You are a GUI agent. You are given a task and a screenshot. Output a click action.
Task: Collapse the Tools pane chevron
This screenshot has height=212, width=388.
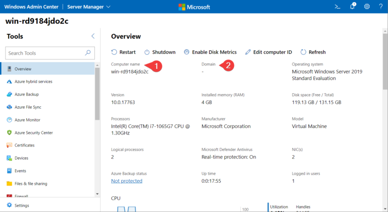point(93,36)
